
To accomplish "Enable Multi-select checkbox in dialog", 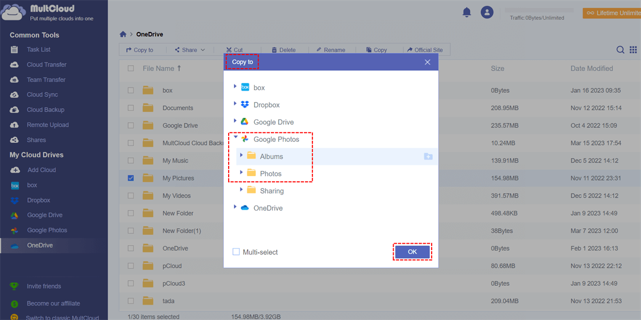I will coord(236,252).
